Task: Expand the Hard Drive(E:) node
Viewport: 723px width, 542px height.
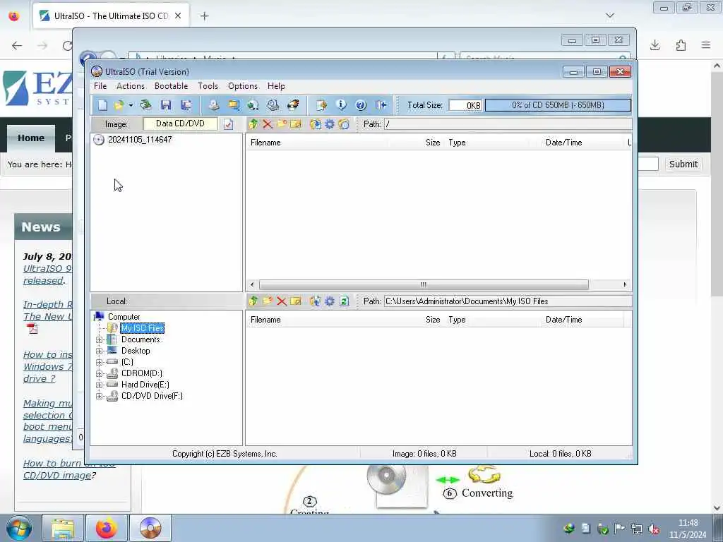Action: (99, 385)
